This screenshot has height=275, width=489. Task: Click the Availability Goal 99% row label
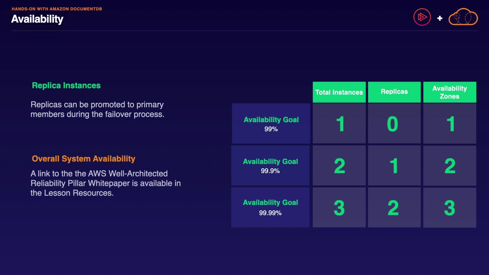[271, 124]
